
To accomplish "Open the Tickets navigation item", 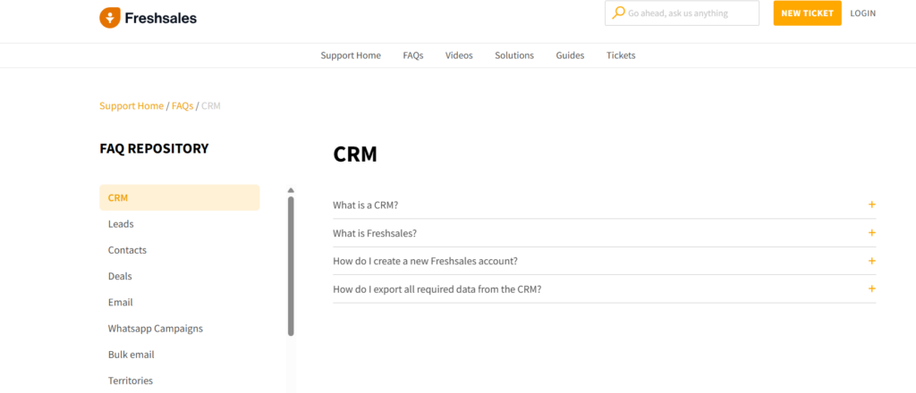I will tap(621, 55).
